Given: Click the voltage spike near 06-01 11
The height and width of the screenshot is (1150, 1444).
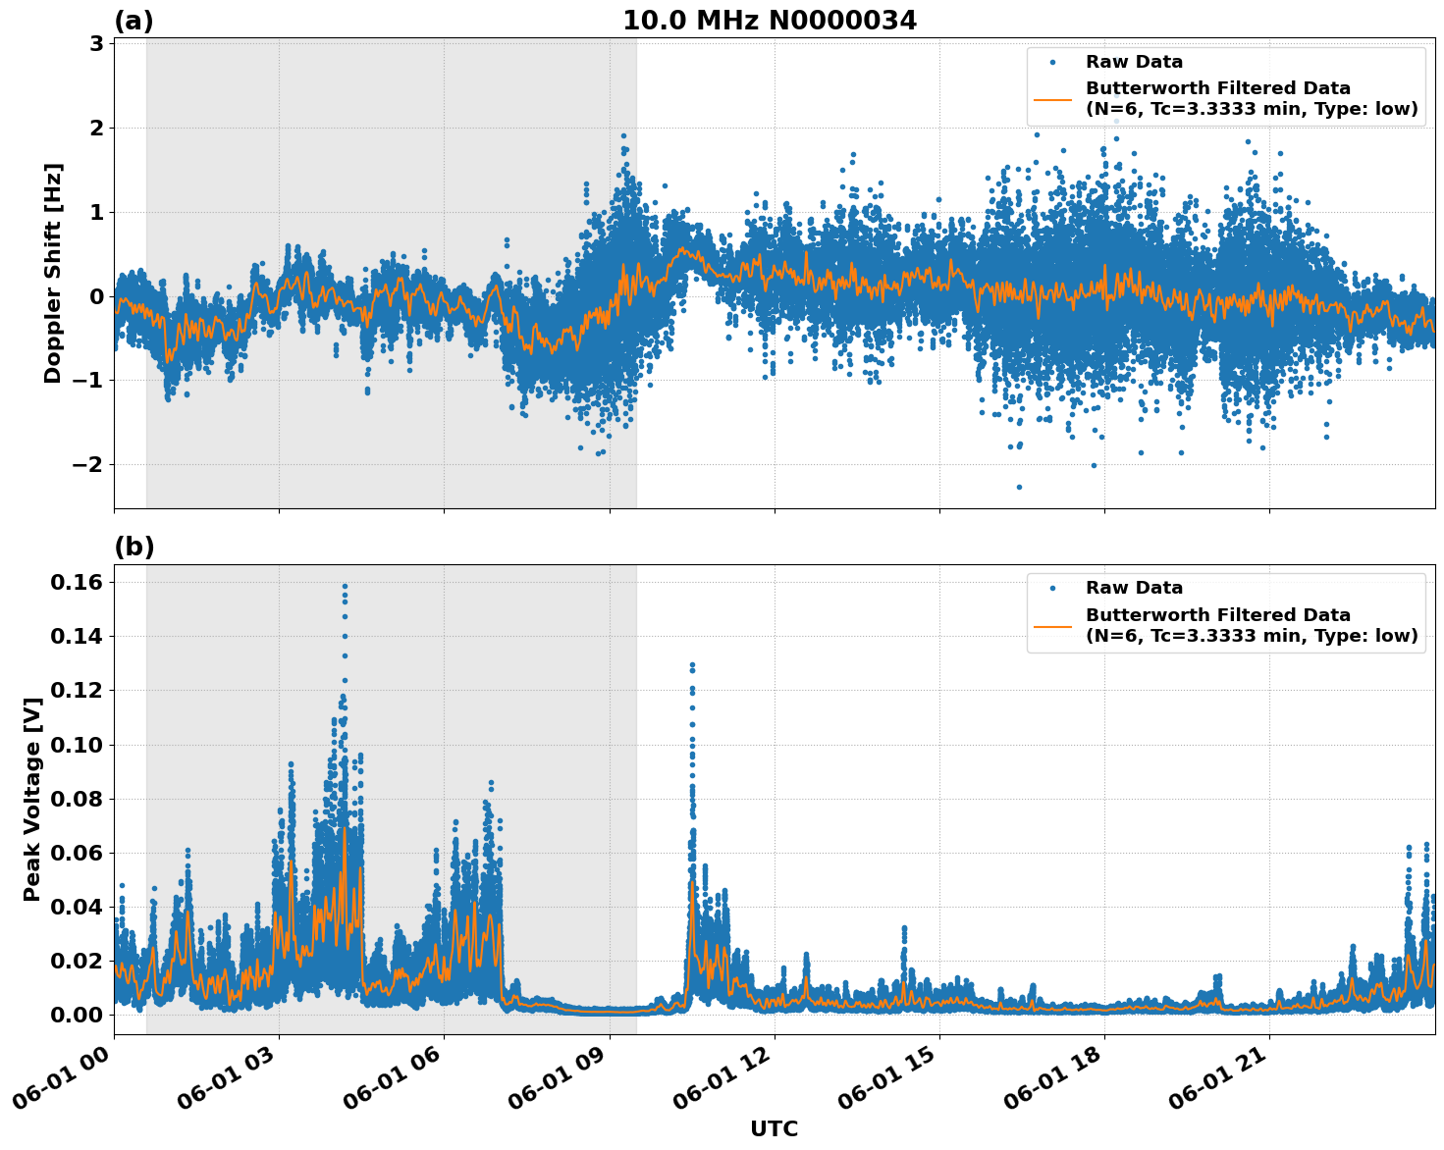Looking at the screenshot, I should point(692,664).
